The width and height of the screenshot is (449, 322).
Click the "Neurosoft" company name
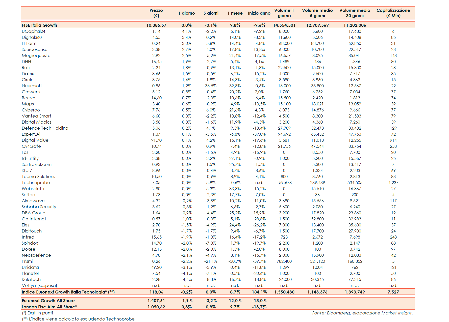tap(32, 86)
